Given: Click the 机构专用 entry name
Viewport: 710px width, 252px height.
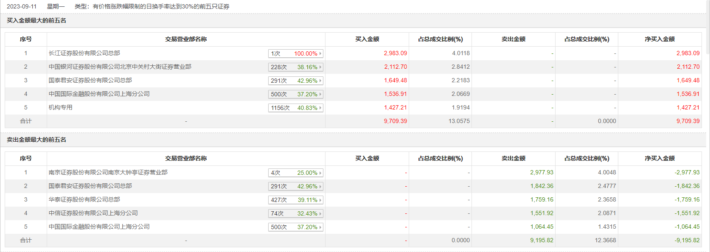Looking at the screenshot, I should tap(60, 107).
